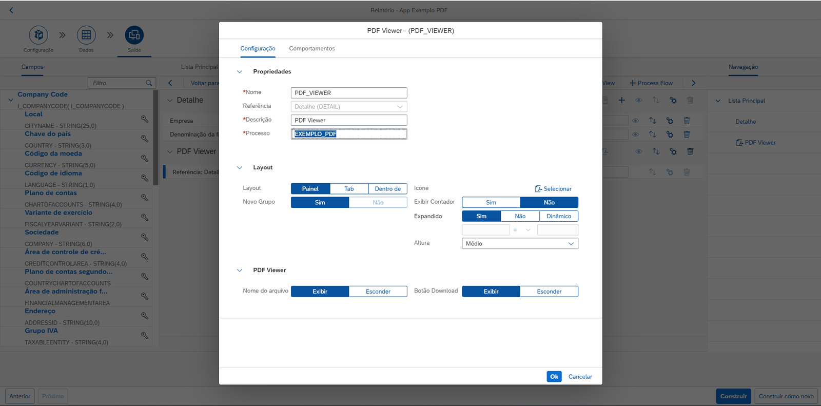
Task: Click the reorder arrows in the Empresa row
Action: [653, 121]
